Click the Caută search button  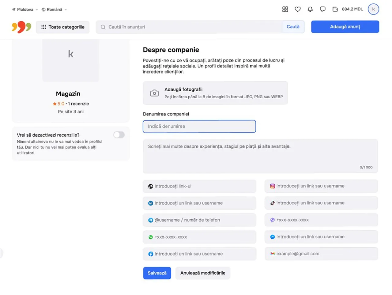[293, 27]
